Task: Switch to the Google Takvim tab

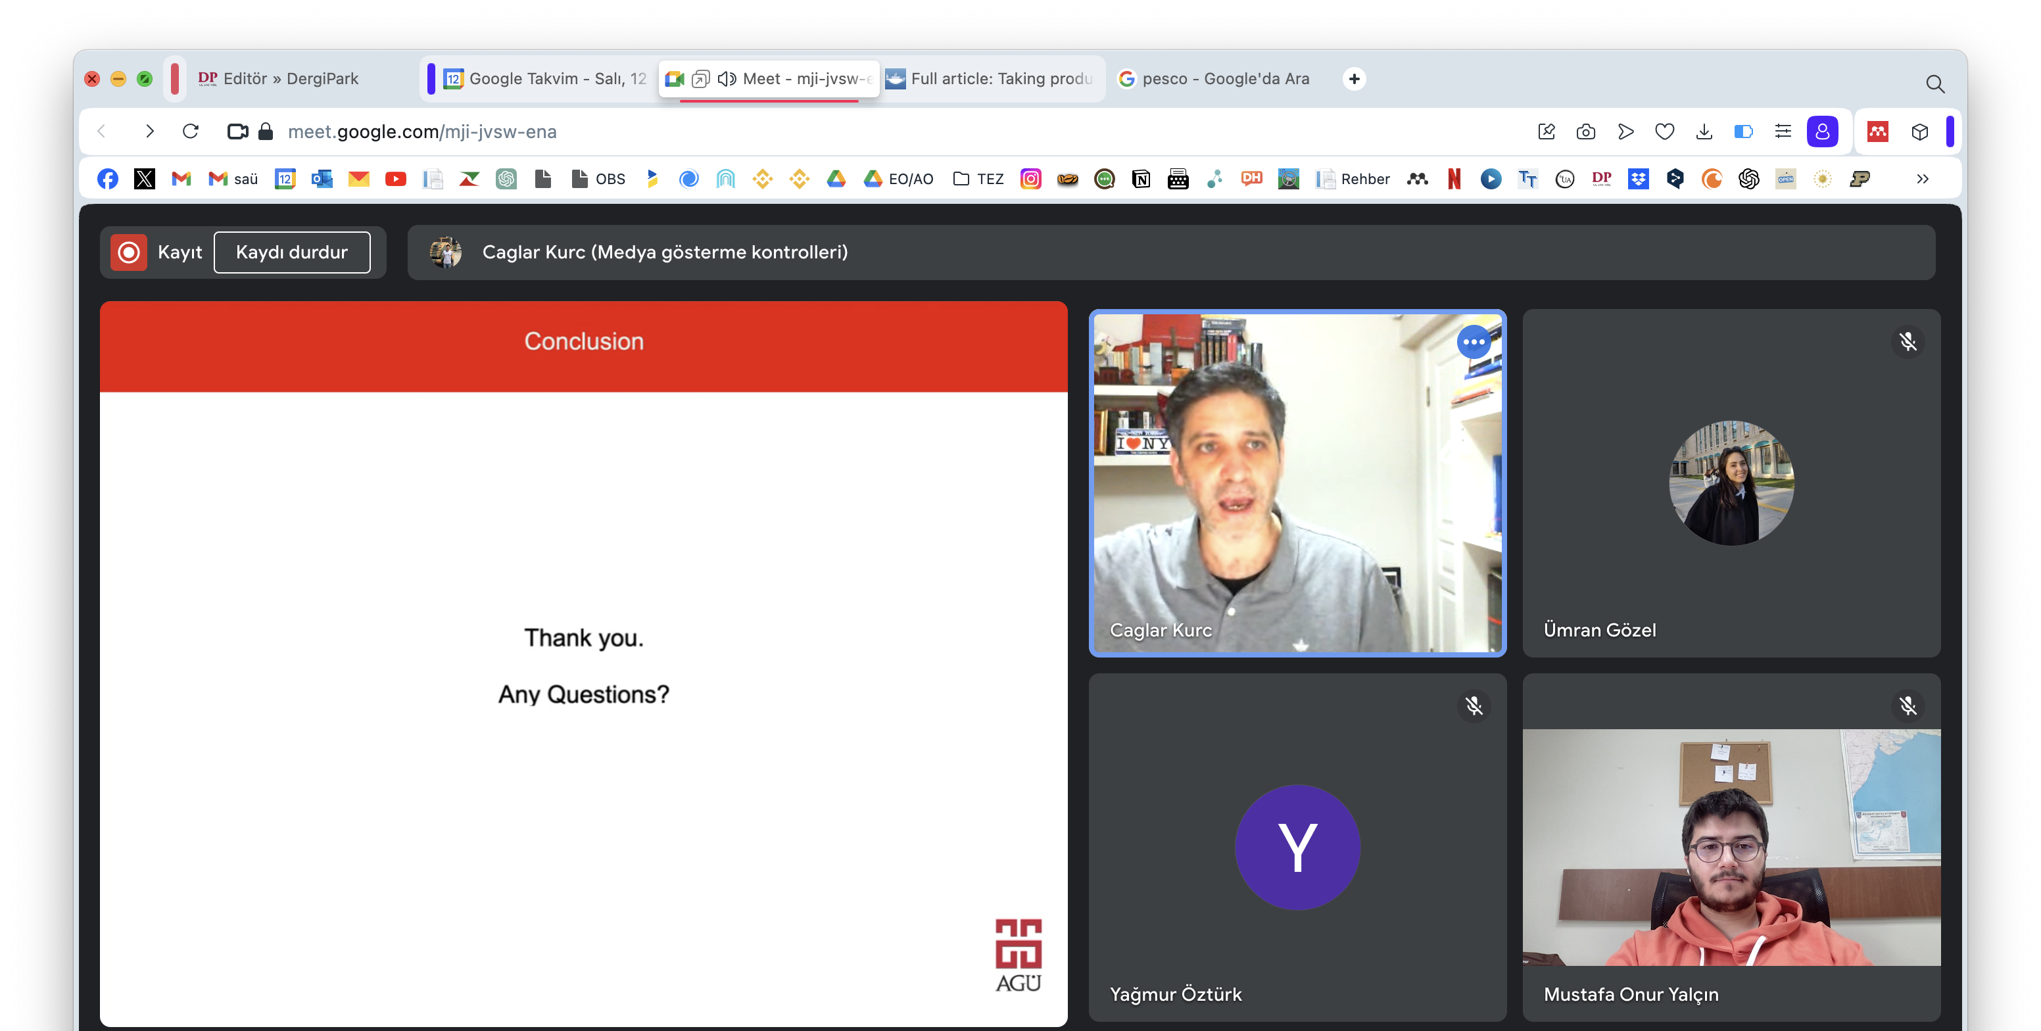Action: (545, 78)
